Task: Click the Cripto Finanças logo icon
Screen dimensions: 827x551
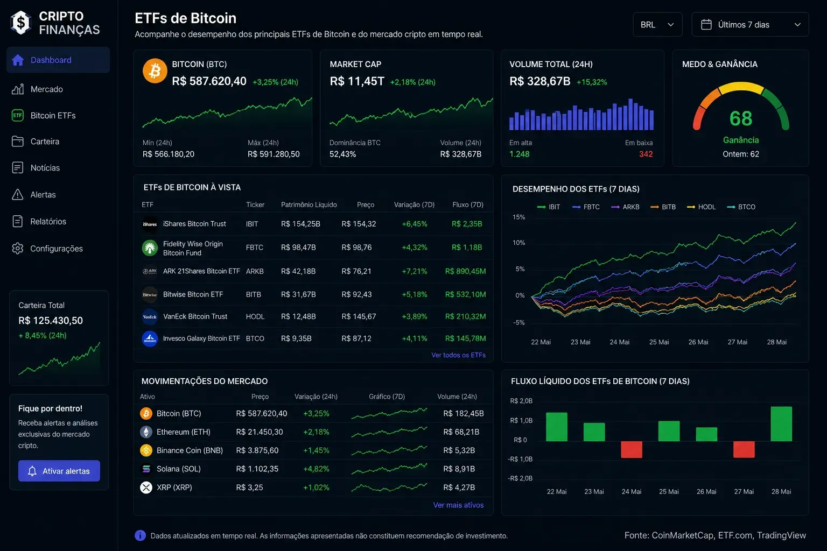Action: pos(21,23)
